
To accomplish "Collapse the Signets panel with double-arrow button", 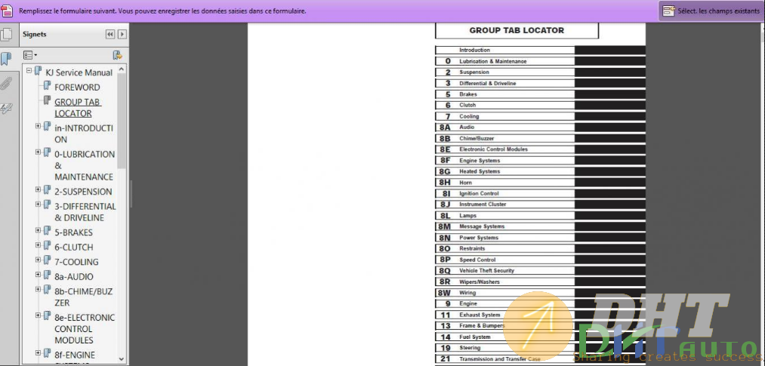I will (x=110, y=34).
